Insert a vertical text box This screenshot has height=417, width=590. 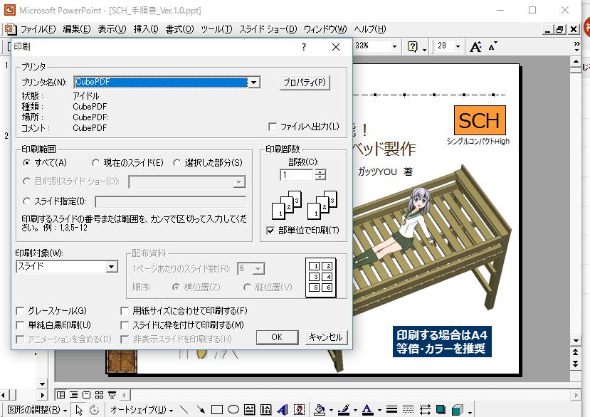click(x=265, y=409)
